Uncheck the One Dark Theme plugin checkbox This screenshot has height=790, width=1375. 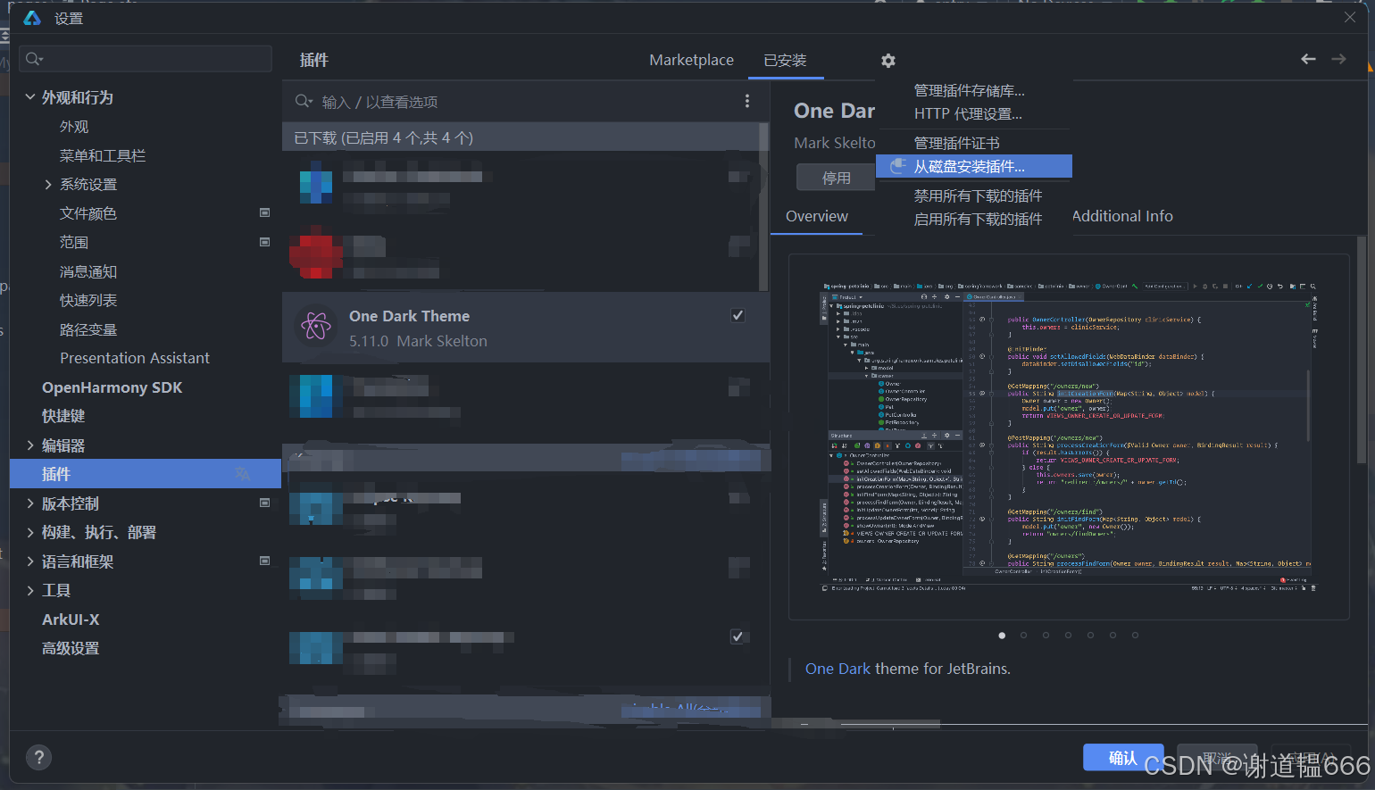(x=737, y=315)
